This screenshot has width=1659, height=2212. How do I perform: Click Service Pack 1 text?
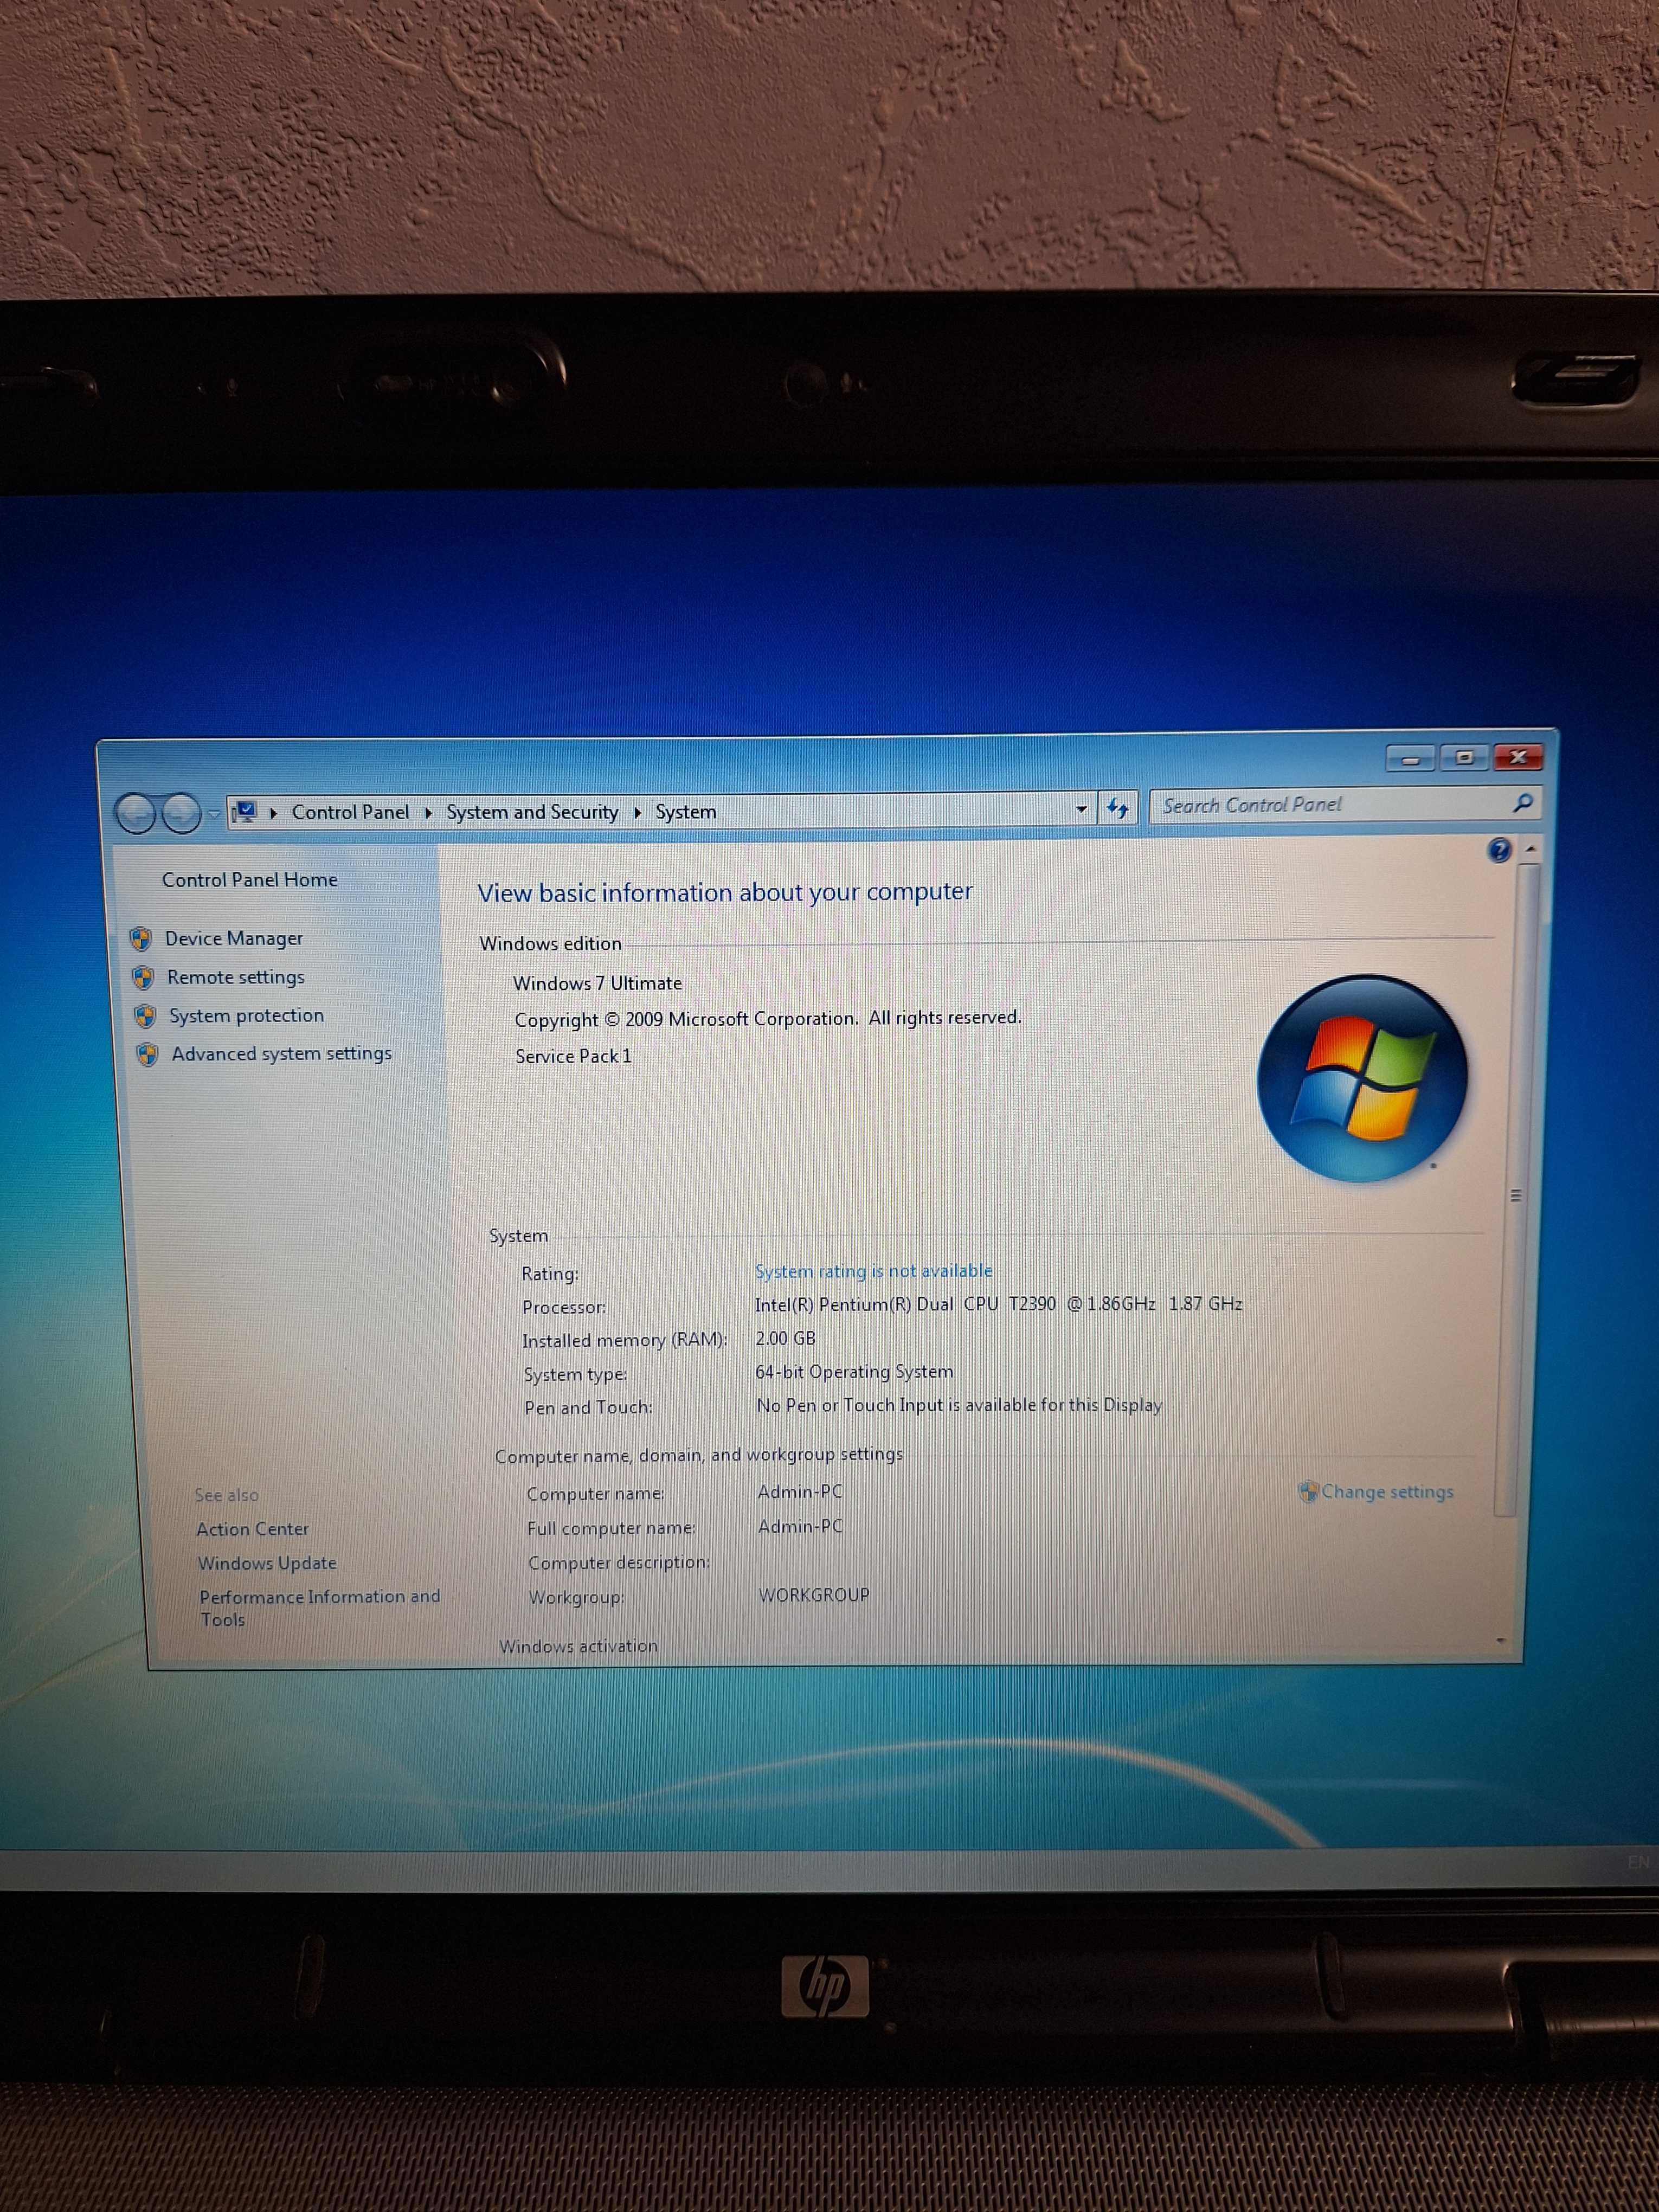coord(574,1057)
